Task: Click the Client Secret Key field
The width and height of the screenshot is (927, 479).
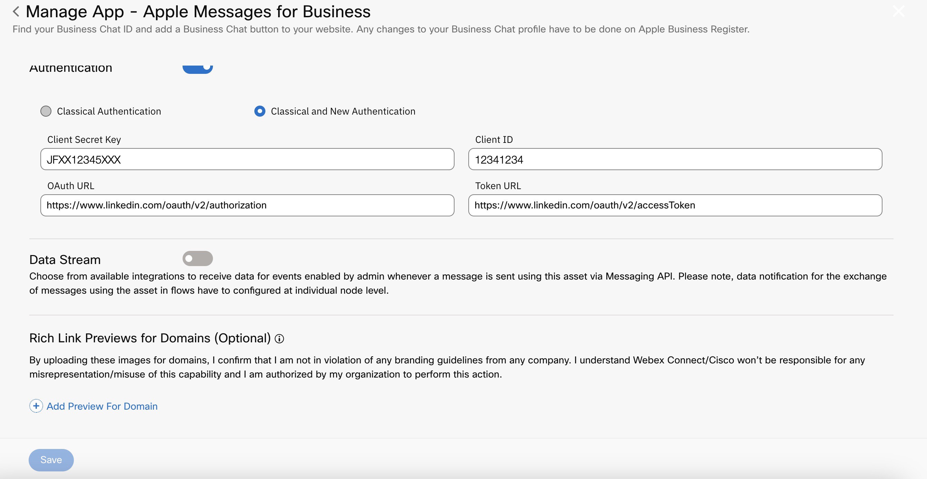Action: [247, 159]
